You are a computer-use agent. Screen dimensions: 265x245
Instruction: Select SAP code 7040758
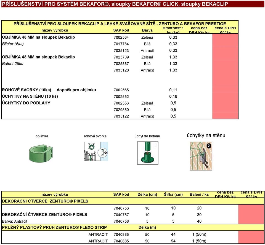pyautogui.click(x=121, y=221)
